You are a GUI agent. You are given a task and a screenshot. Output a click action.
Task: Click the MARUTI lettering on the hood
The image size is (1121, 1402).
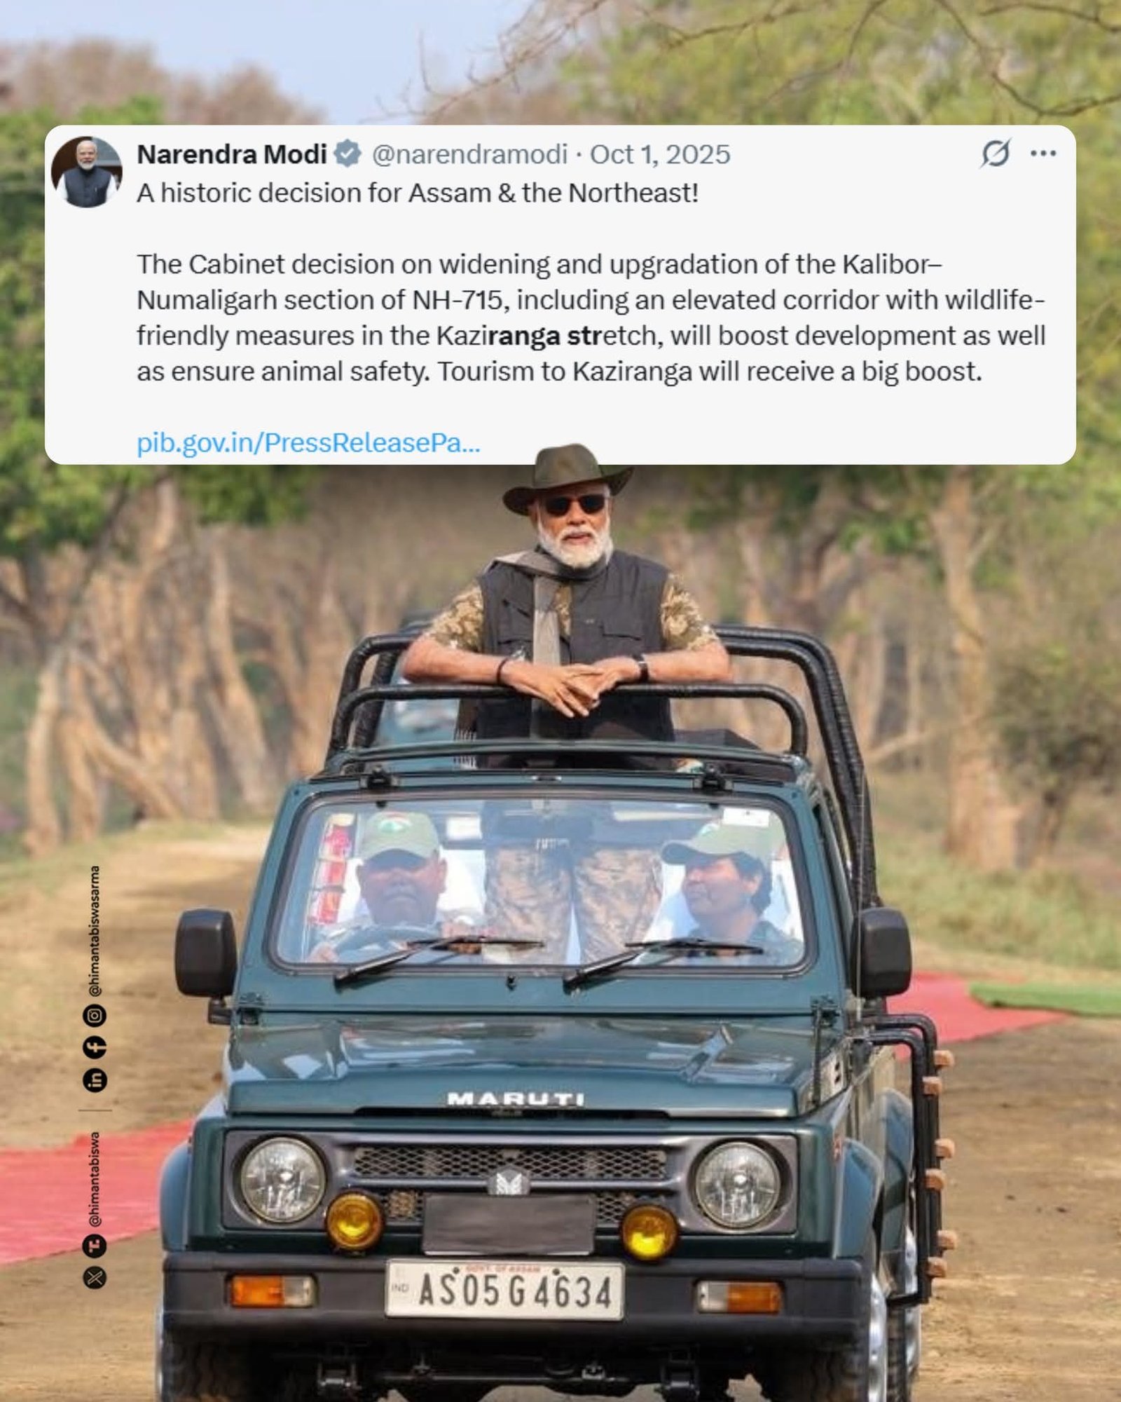[x=516, y=1098]
